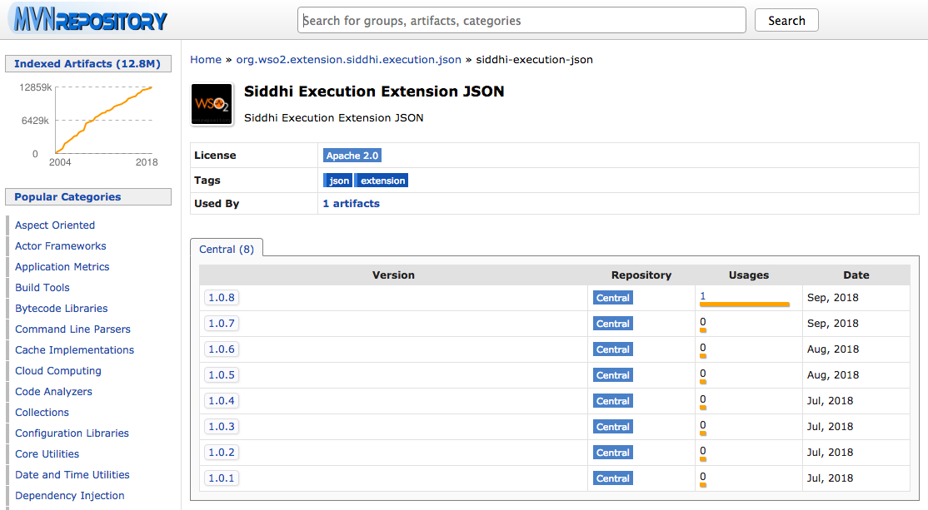This screenshot has height=510, width=928.
Task: Open version 1.0.5
Action: [x=222, y=374]
